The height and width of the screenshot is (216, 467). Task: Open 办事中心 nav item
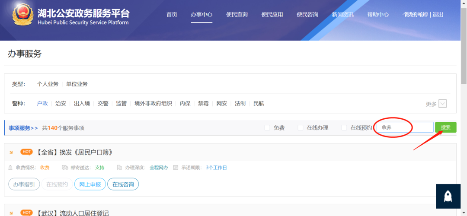point(202,15)
